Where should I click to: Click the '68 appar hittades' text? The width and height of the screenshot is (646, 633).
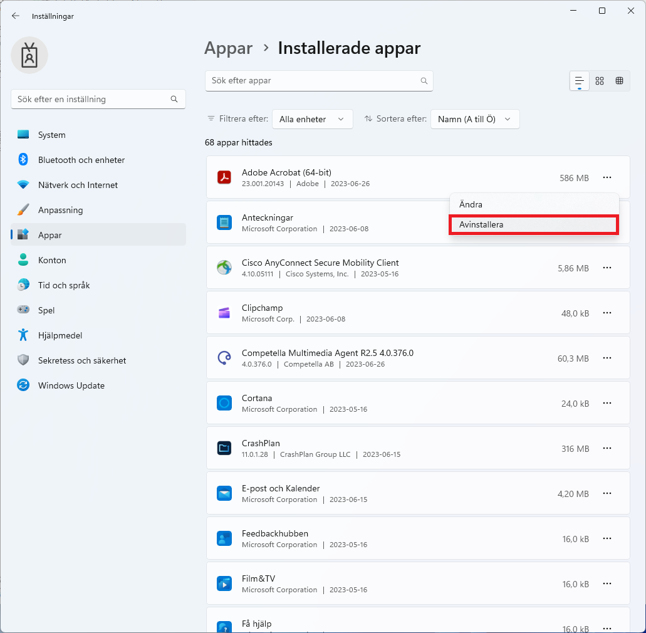point(239,143)
